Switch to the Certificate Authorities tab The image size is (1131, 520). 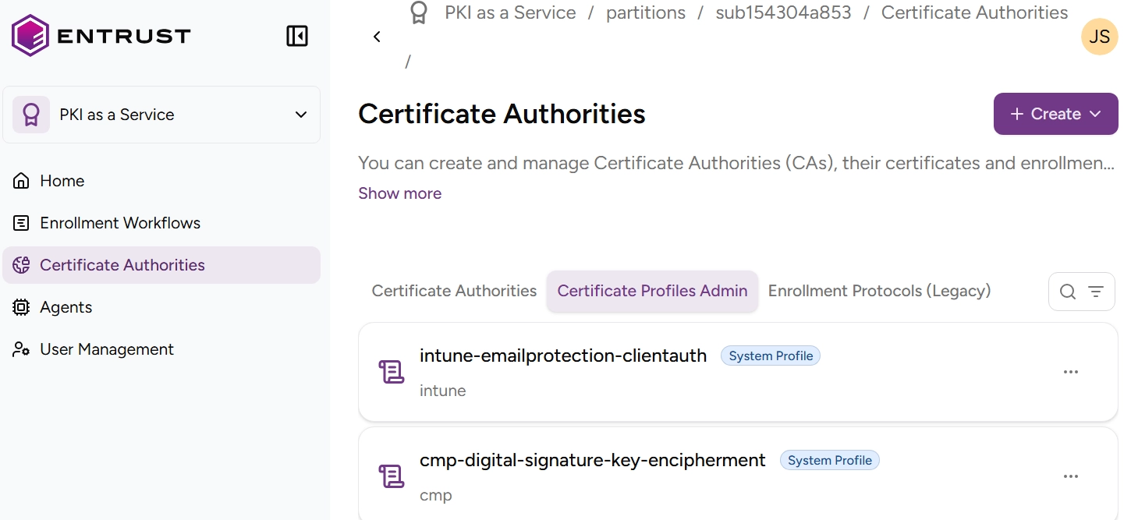454,291
